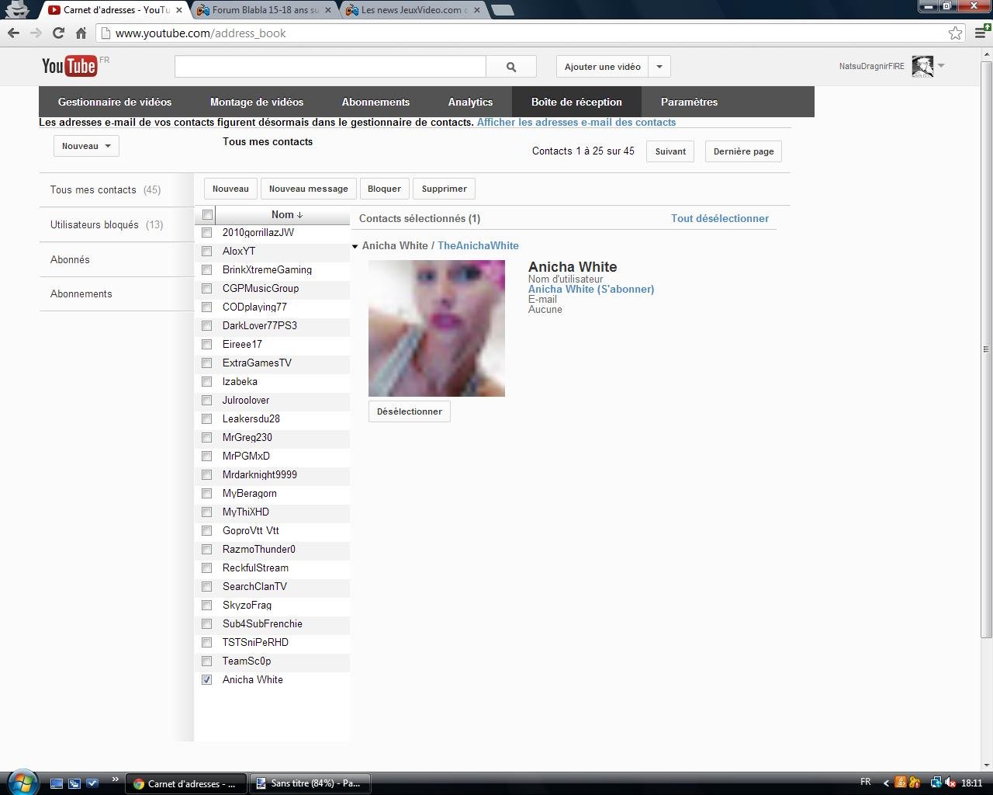Uncheck the Anicha White checkbox

[207, 680]
